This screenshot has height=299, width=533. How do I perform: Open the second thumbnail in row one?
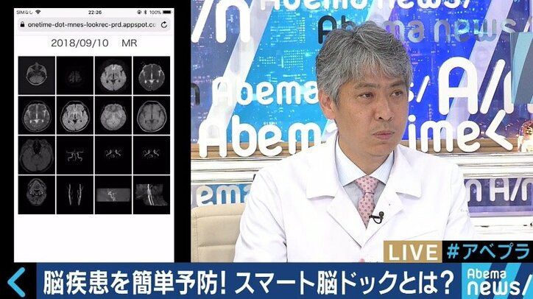[x=75, y=76]
